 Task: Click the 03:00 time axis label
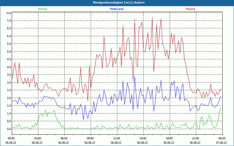38,138
